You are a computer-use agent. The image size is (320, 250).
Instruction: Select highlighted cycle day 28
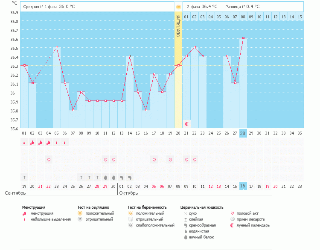[x=243, y=133]
